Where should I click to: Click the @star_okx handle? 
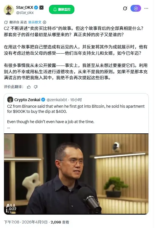tap(25, 13)
